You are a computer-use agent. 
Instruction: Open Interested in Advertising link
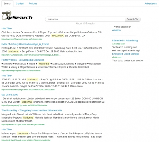click(125, 40)
